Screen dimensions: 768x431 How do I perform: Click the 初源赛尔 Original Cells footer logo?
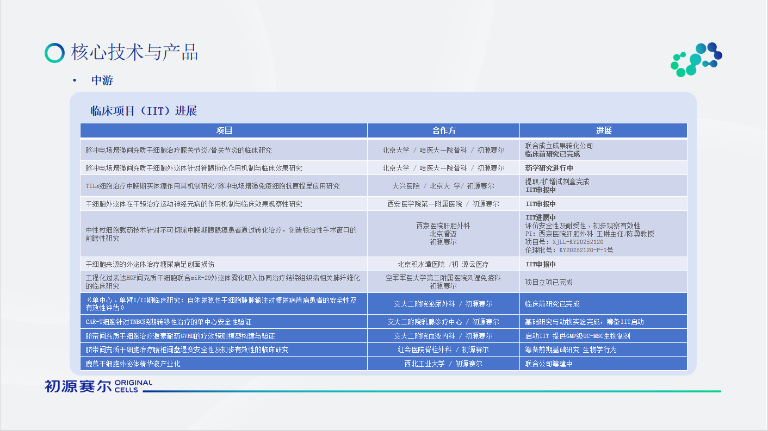tap(98, 386)
